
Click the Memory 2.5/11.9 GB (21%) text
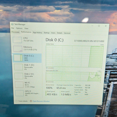30,49
